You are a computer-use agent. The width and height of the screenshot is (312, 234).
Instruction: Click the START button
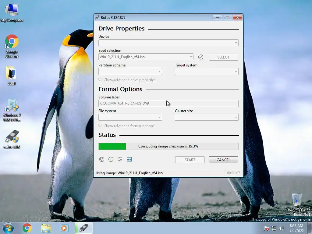190,160
